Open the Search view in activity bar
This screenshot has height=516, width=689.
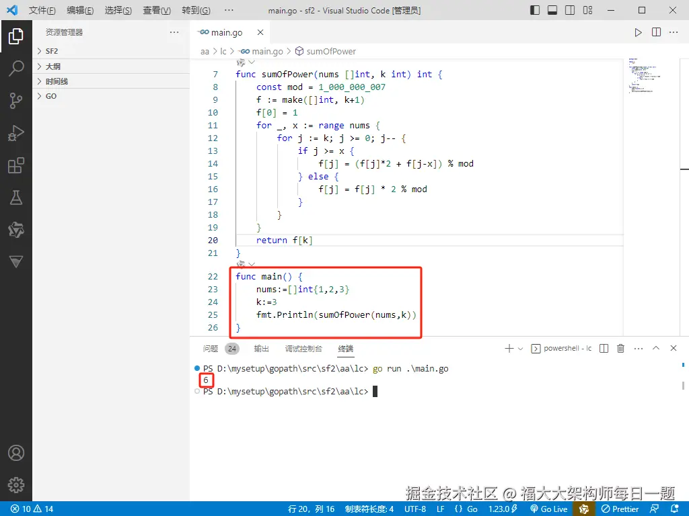click(x=16, y=69)
